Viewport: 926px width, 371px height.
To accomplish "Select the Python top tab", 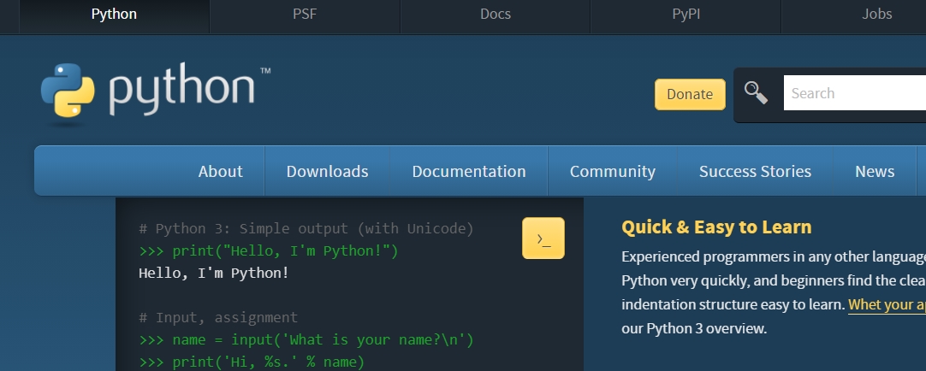I will (x=114, y=15).
